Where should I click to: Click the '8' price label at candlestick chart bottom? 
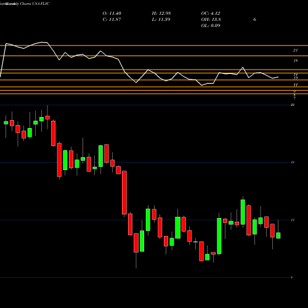click(x=292, y=277)
